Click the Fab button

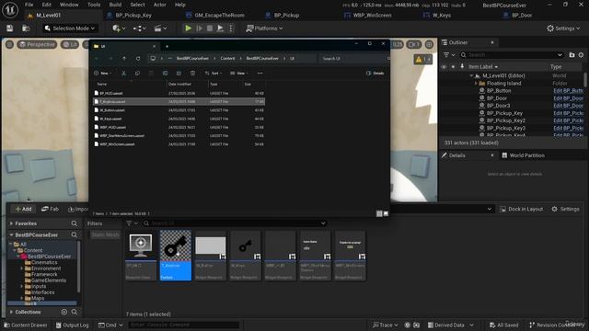50,209
